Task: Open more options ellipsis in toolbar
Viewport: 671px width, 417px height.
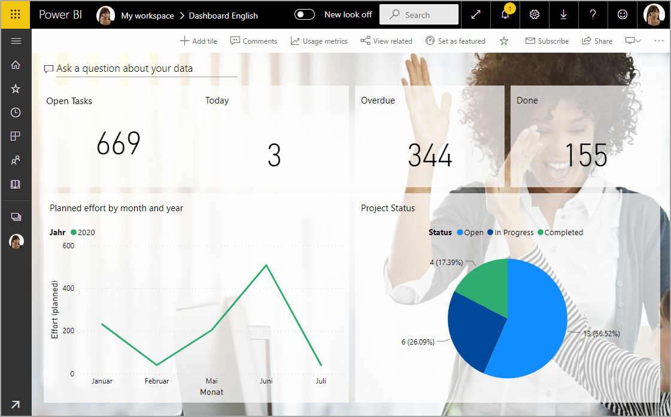Action: [658, 41]
